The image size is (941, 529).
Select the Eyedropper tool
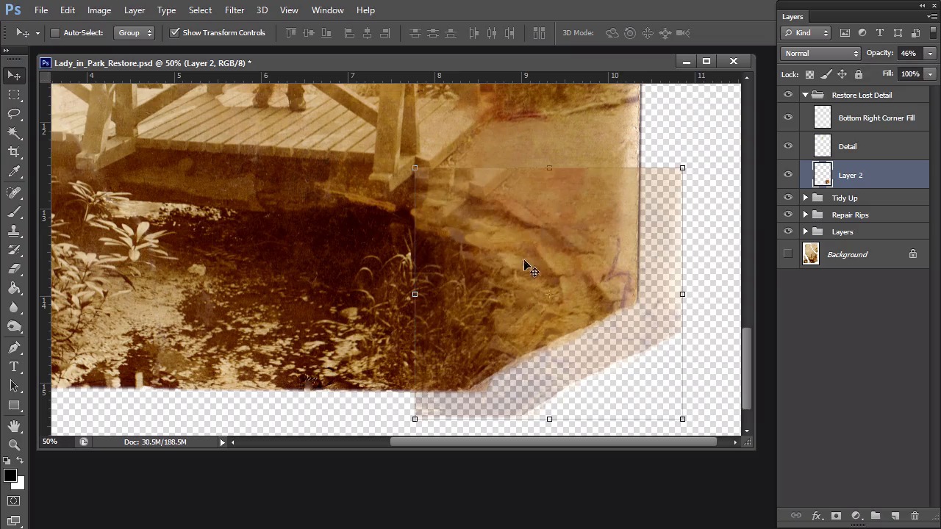[14, 172]
